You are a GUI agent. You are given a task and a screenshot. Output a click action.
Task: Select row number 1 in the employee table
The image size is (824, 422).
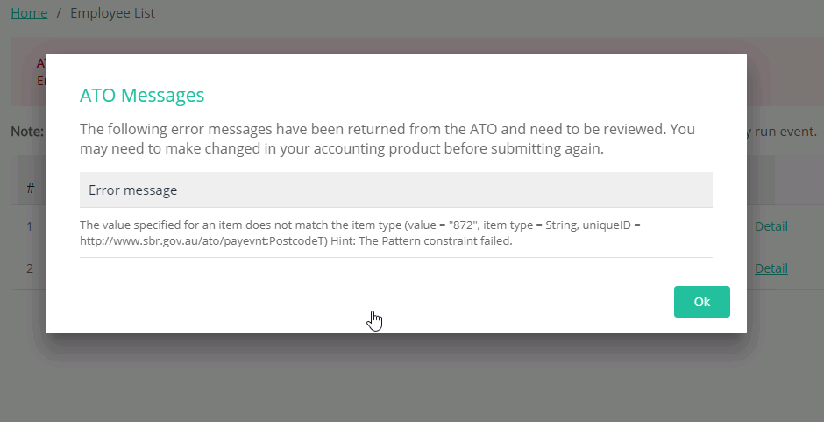[30, 226]
